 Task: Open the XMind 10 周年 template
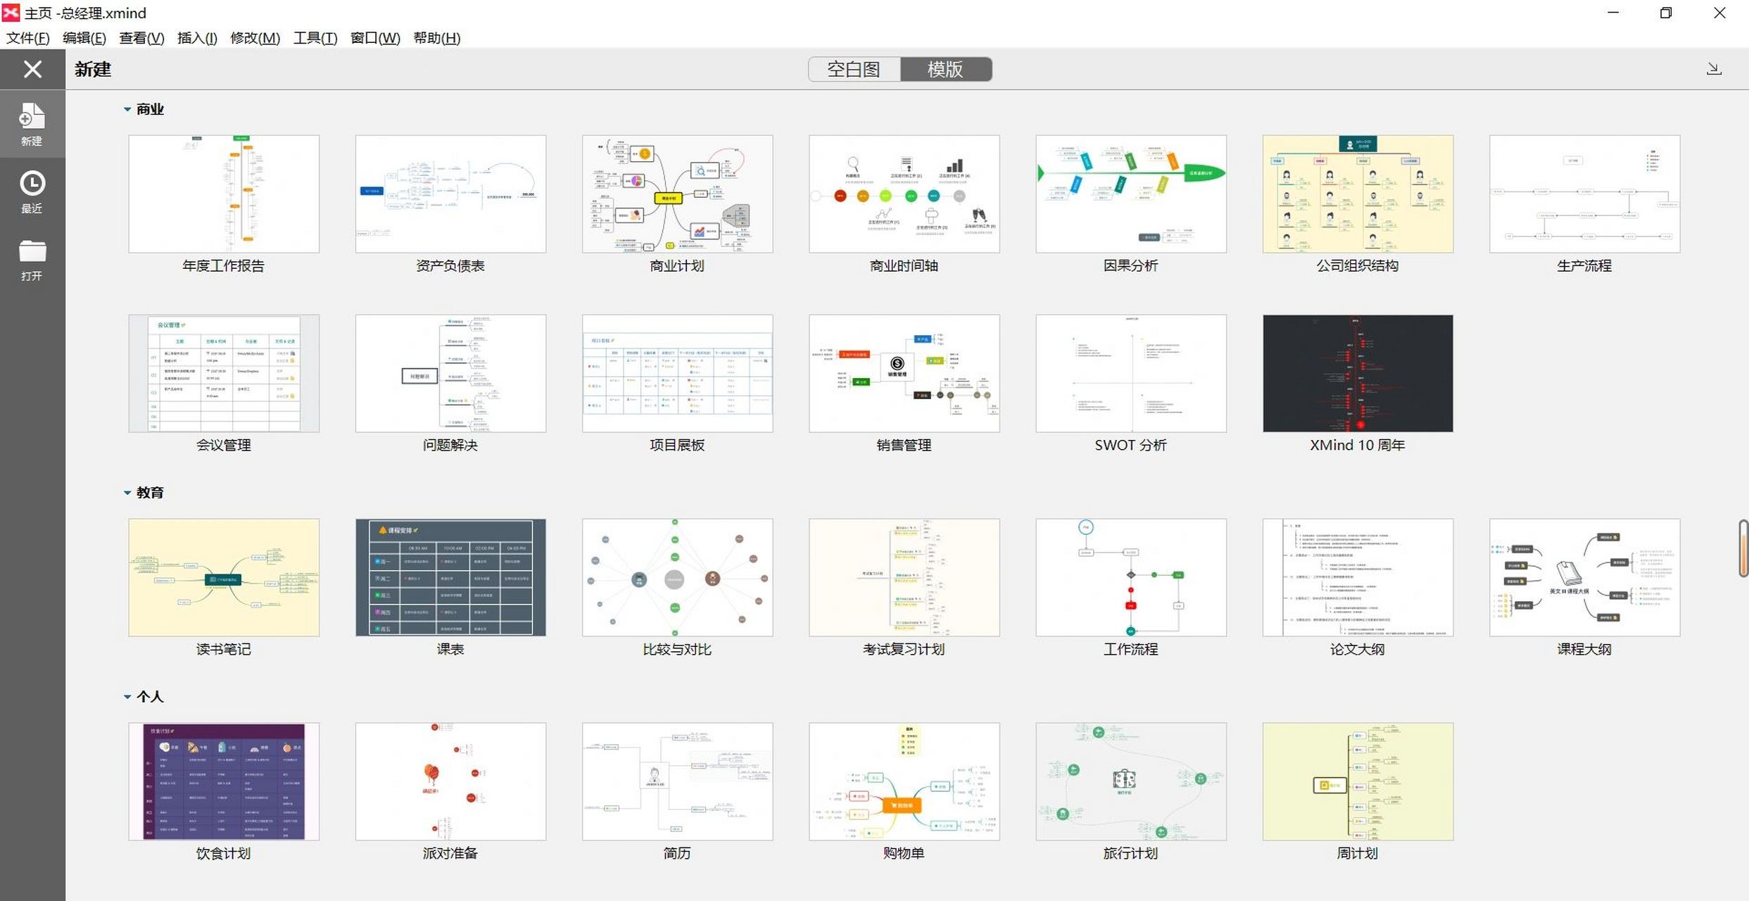1357,374
